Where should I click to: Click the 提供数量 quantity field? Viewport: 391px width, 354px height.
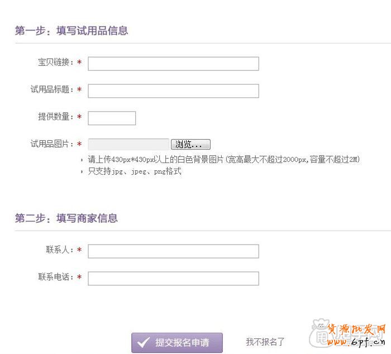tap(112, 118)
